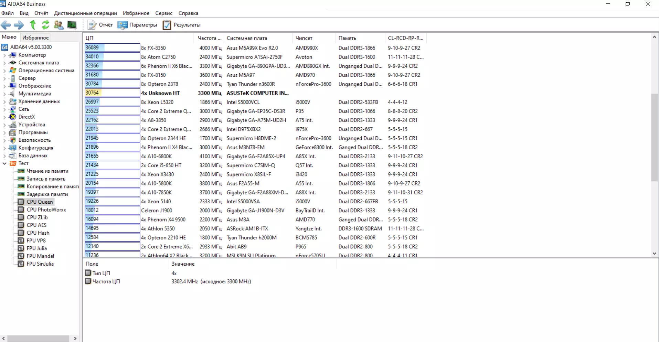Collapse the Тест tree branch
Screen dimensions: 659x342
point(4,163)
